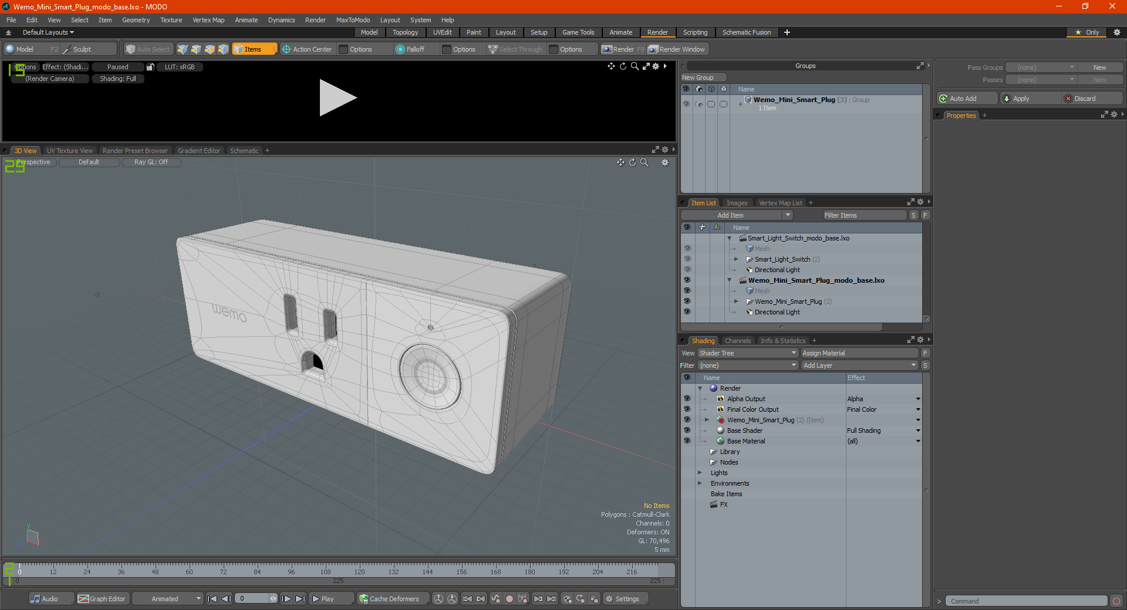Viewport: 1127px width, 610px height.
Task: Open the Geometry menu
Action: [136, 20]
